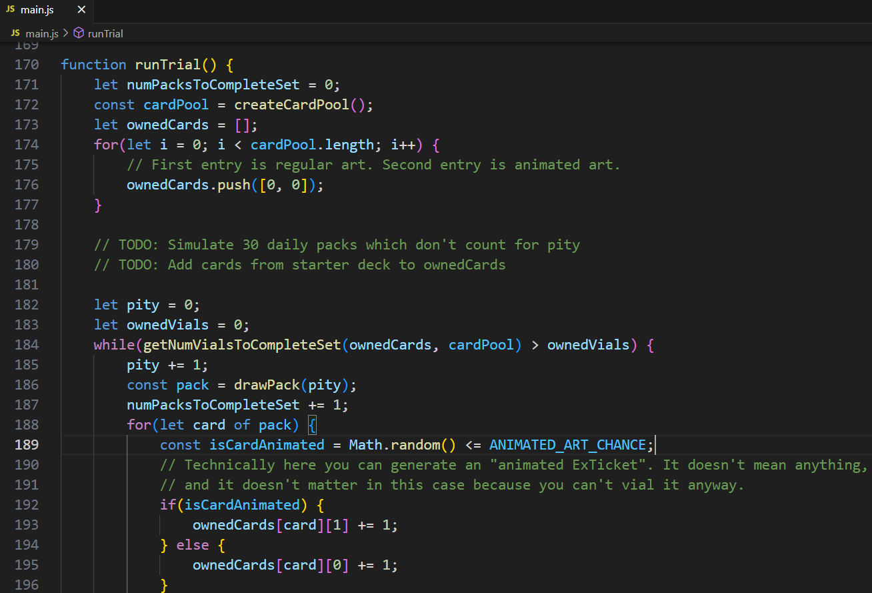Image resolution: width=872 pixels, height=593 pixels.
Task: Click 'pity += 1' statement on line 185
Action: [167, 365]
